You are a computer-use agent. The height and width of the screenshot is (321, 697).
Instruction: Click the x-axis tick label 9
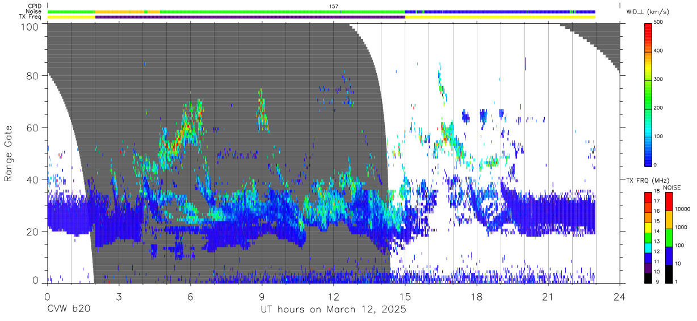tap(262, 296)
